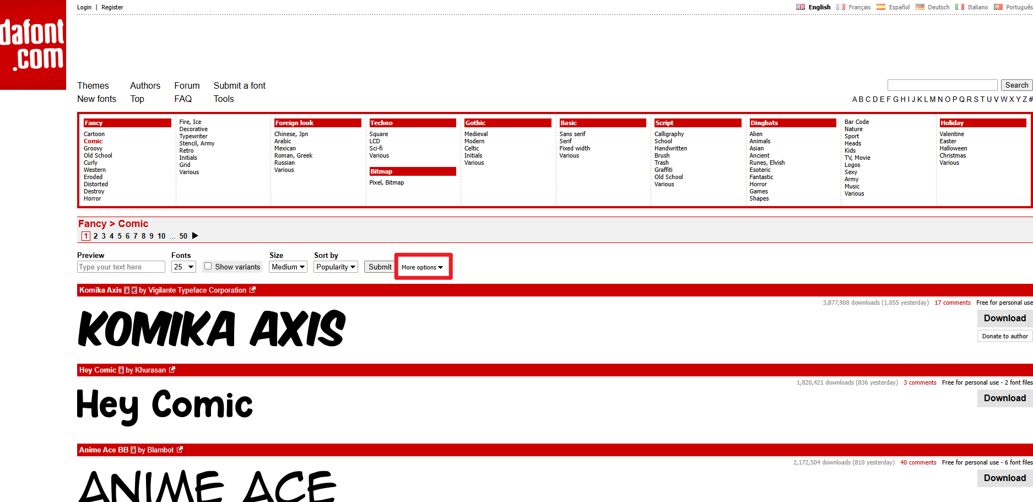1033x502 pixels.
Task: Open Chinese, Jpn category
Action: tap(291, 134)
